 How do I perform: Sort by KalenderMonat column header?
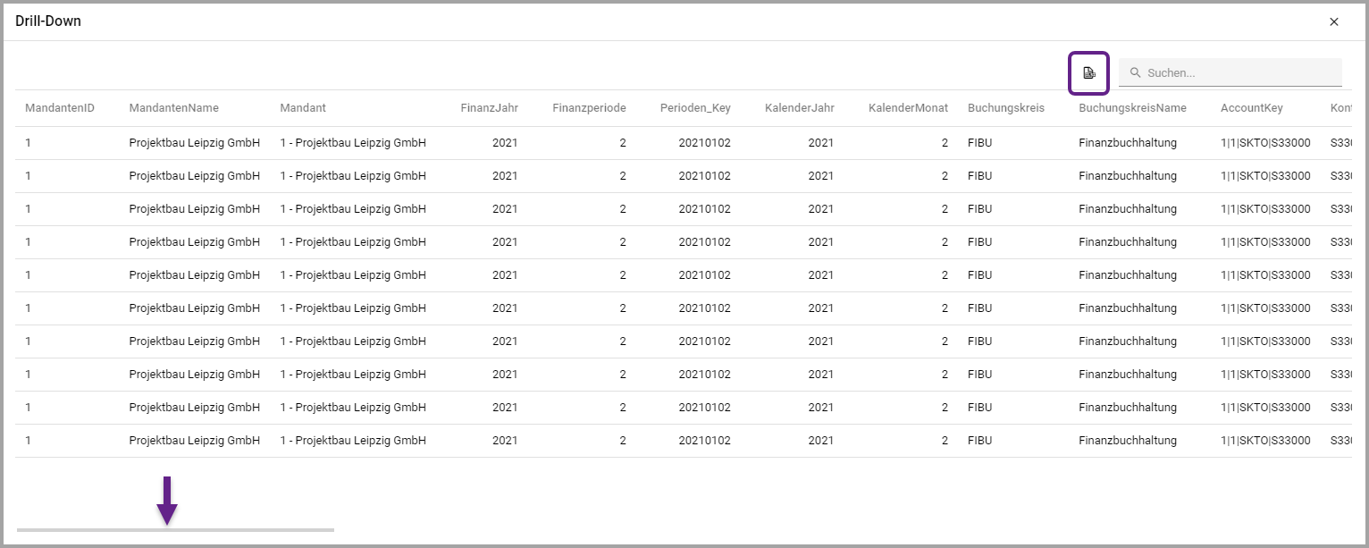908,108
